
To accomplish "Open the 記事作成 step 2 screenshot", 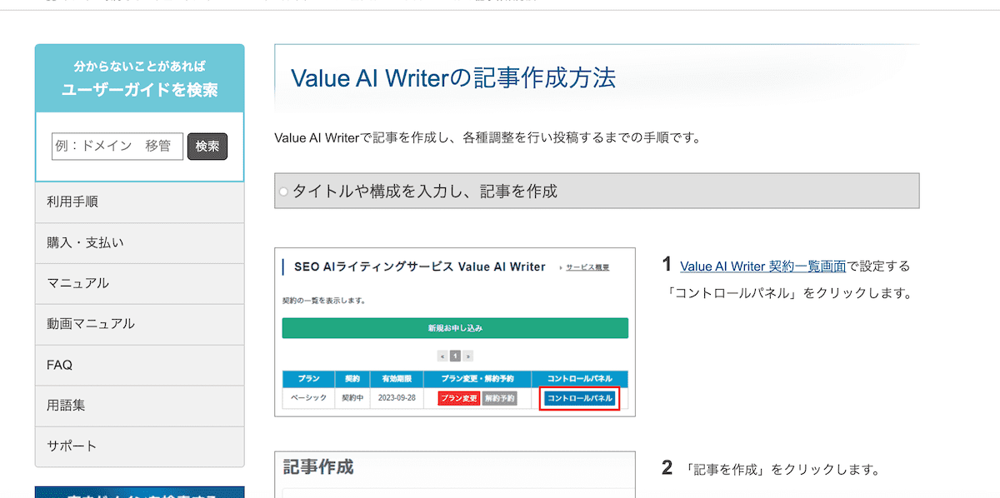I will (455, 474).
